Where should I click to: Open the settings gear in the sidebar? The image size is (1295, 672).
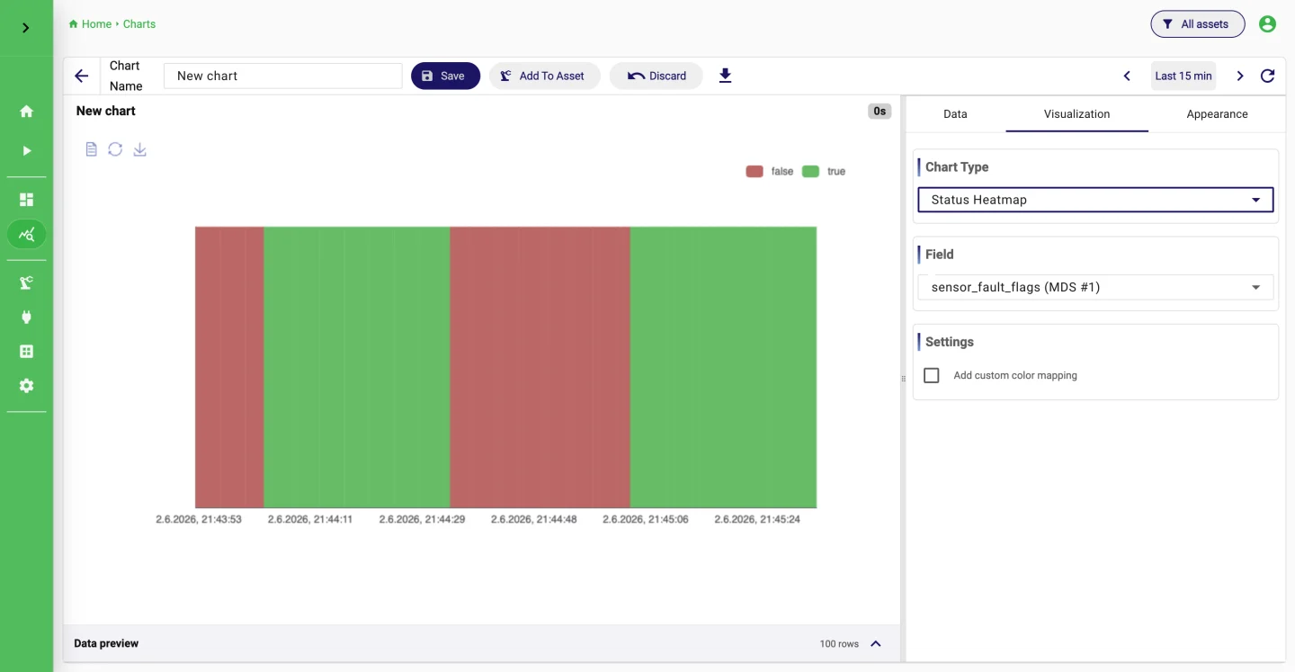pyautogui.click(x=26, y=385)
